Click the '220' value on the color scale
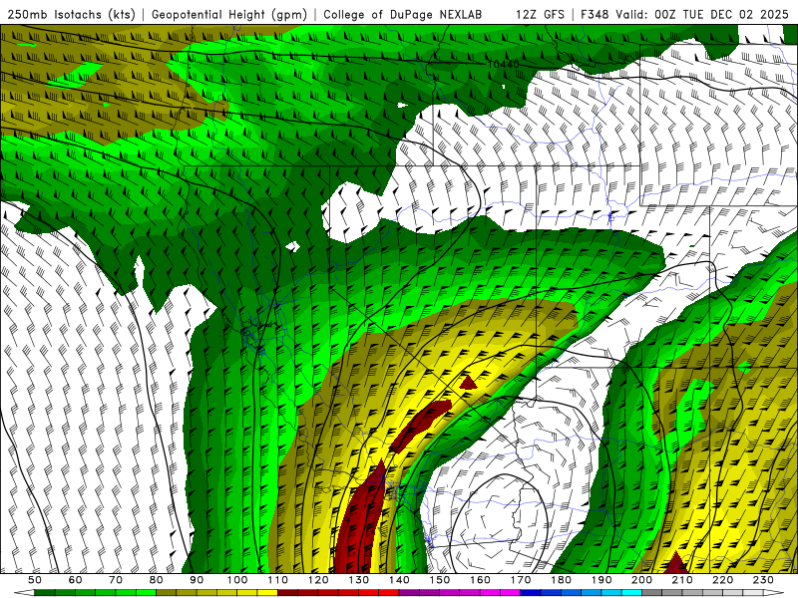Screen dimensions: 798x598 click(722, 580)
